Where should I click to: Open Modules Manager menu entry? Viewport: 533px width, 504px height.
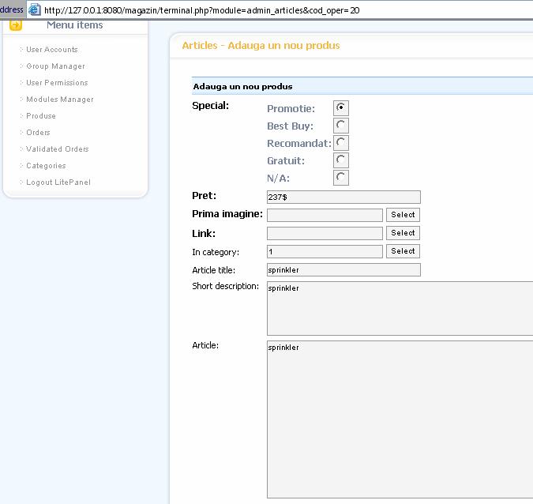pos(60,100)
